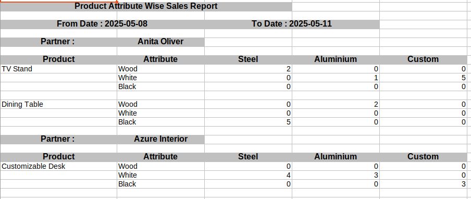Select TV Stand White Custom value 5
This screenshot has height=199, width=471.
(423, 78)
